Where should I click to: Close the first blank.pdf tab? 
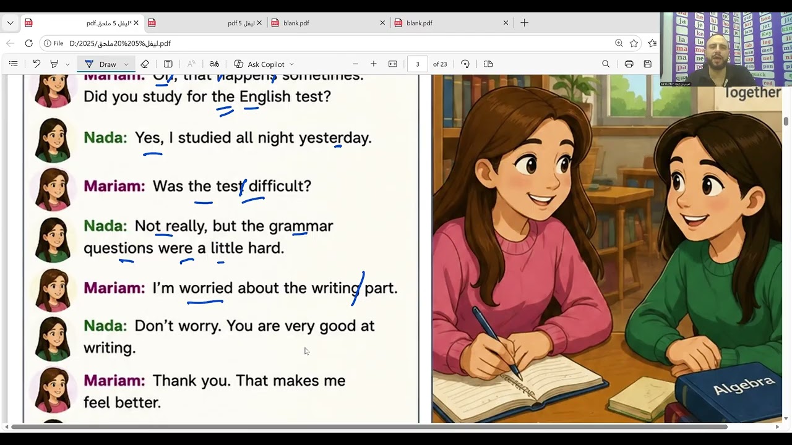pos(382,23)
